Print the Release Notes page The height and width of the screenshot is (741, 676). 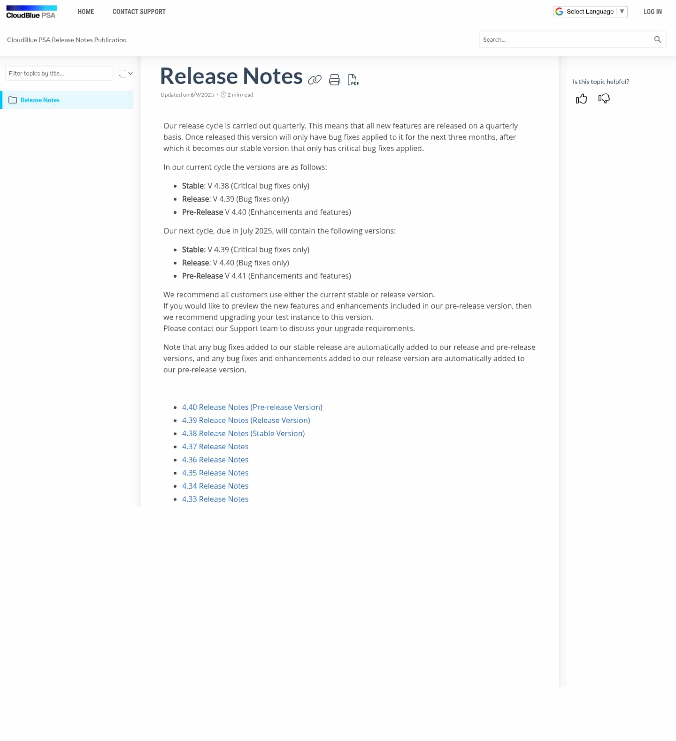335,80
